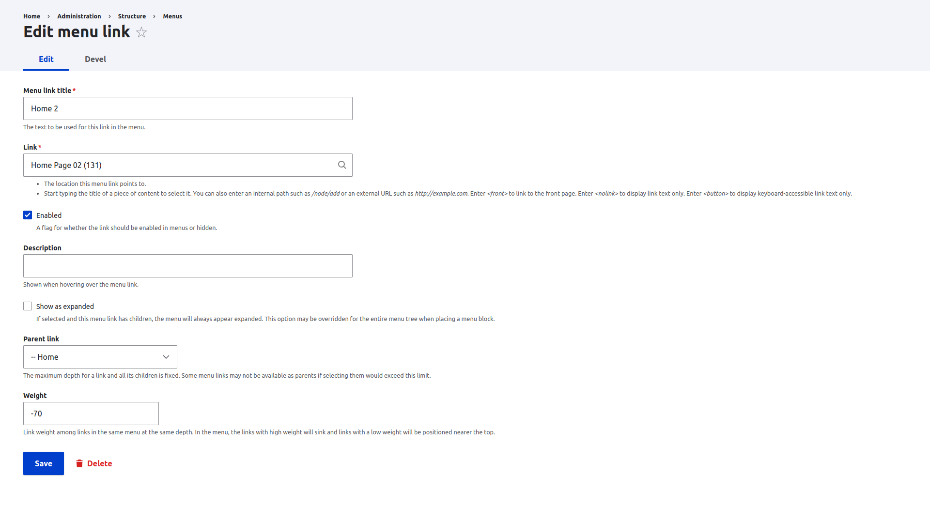930x522 pixels.
Task: Click the search magnifier in Link field
Action: (342, 165)
